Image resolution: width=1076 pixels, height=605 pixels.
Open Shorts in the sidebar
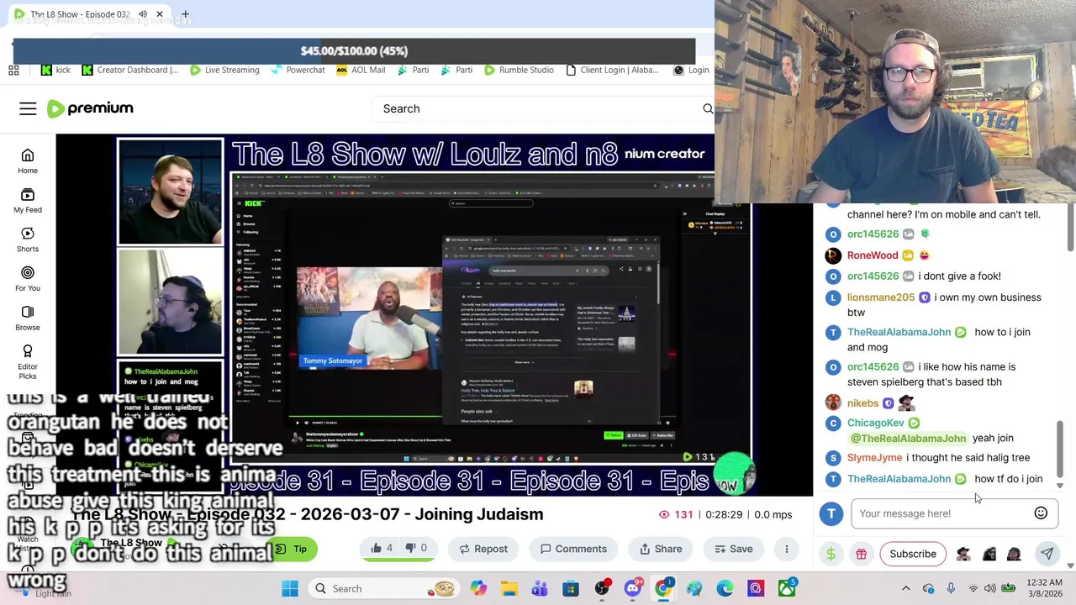(x=28, y=239)
